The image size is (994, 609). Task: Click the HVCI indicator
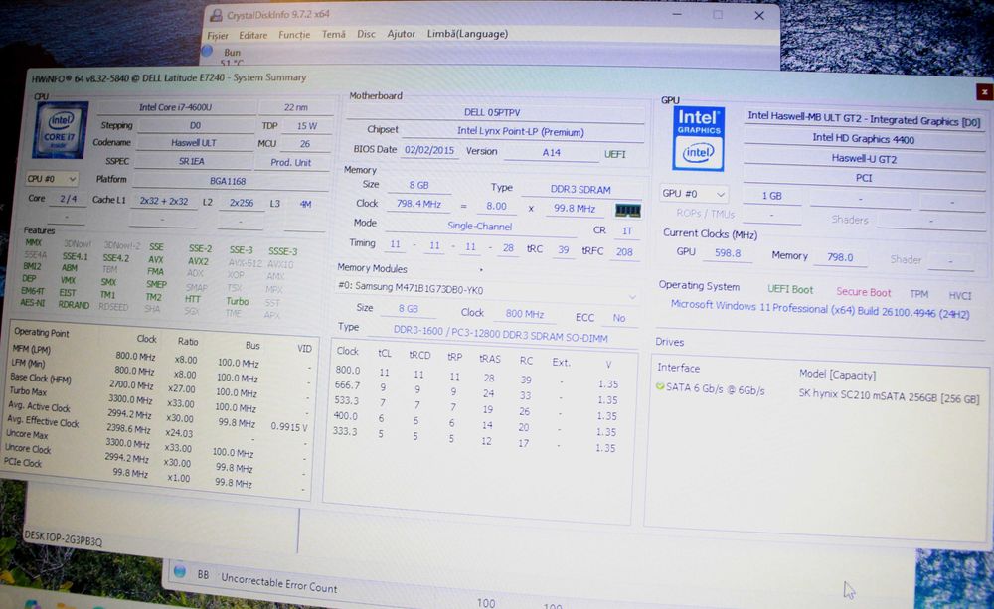[x=960, y=295]
